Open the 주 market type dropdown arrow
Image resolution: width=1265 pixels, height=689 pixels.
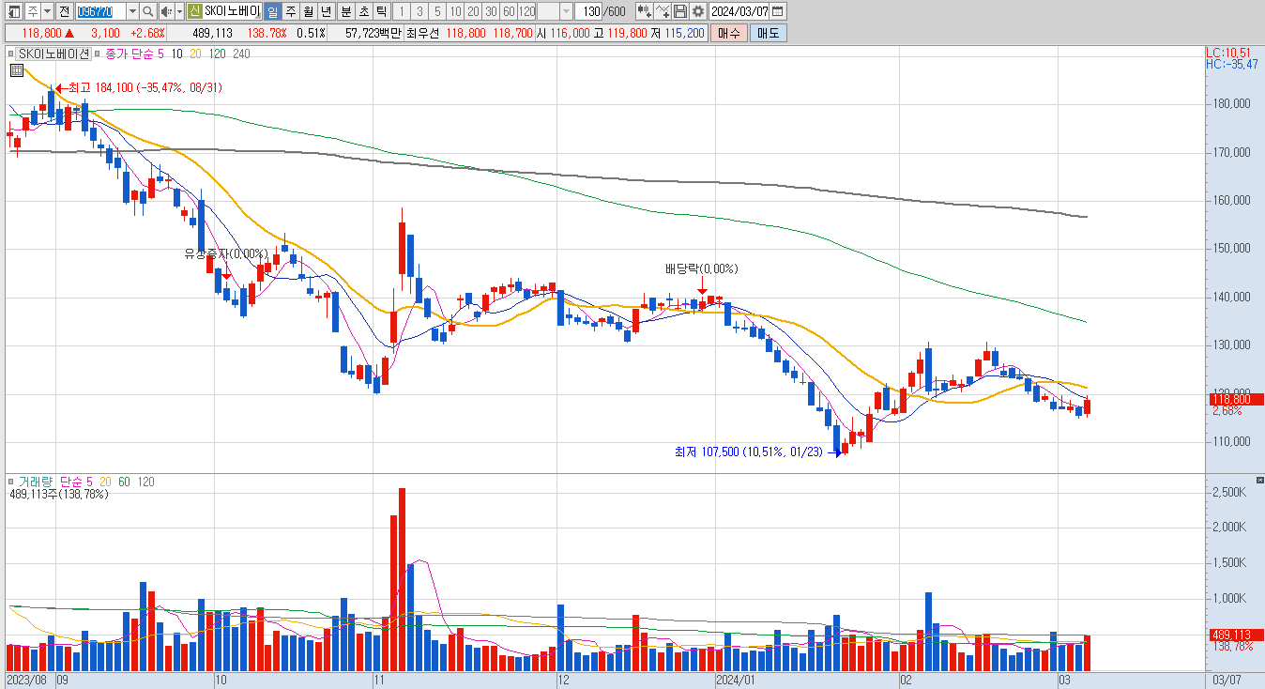click(x=47, y=11)
